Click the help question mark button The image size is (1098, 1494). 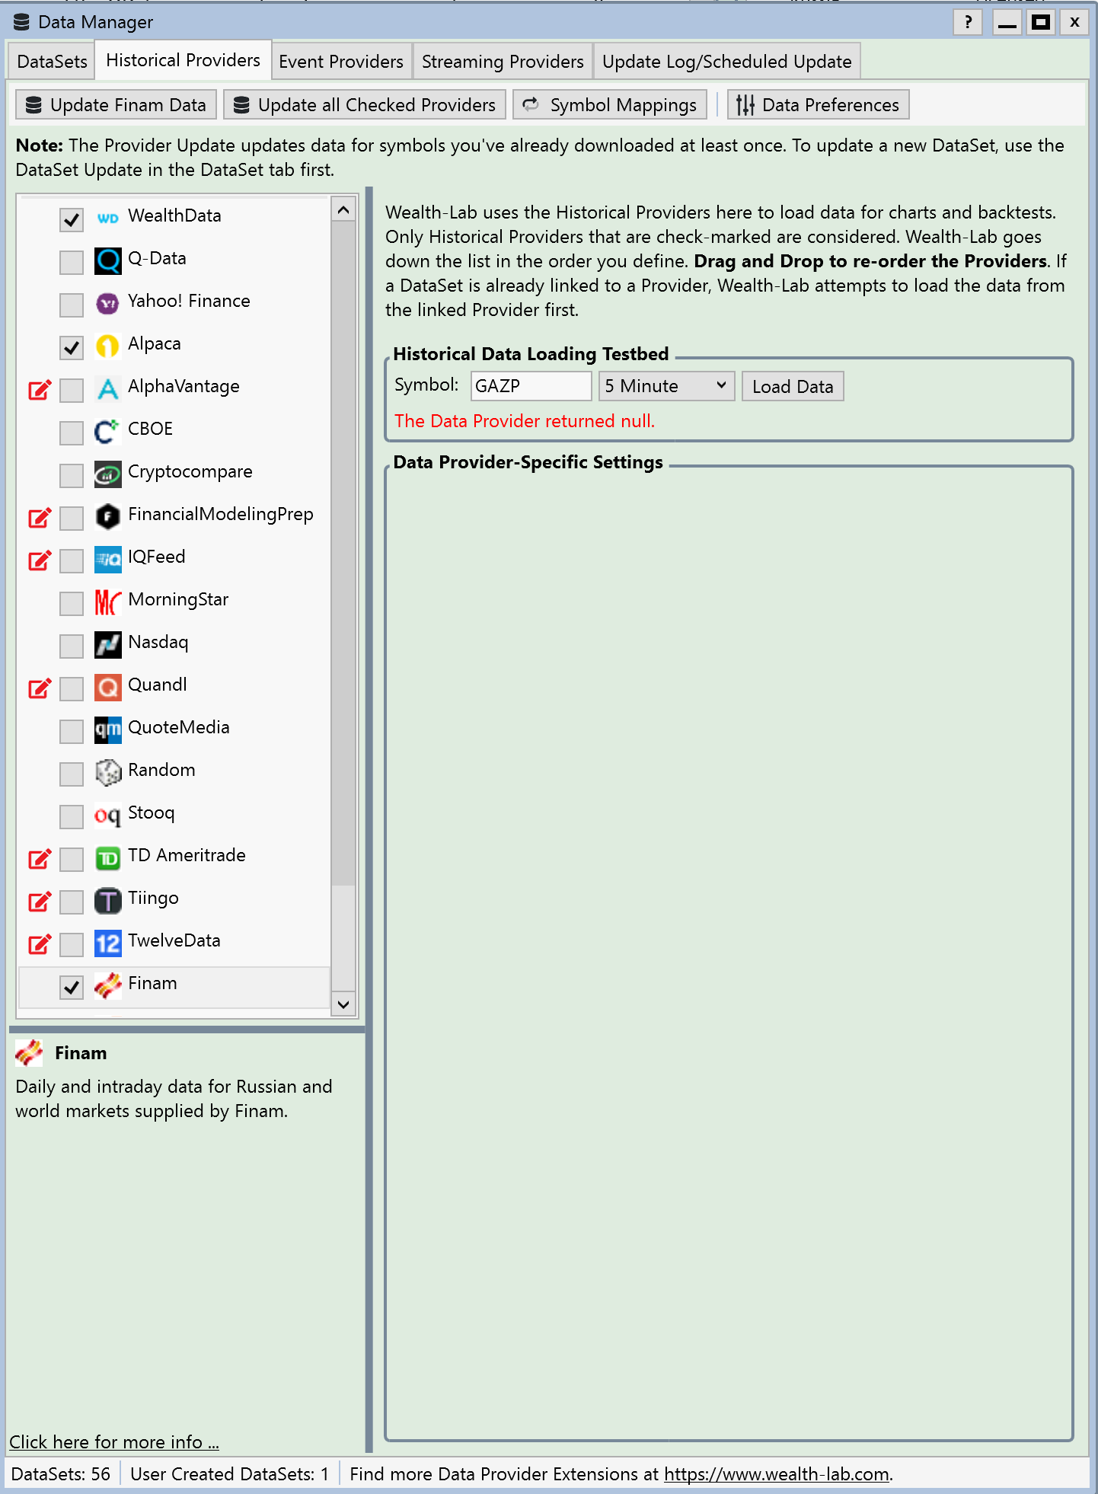point(968,21)
